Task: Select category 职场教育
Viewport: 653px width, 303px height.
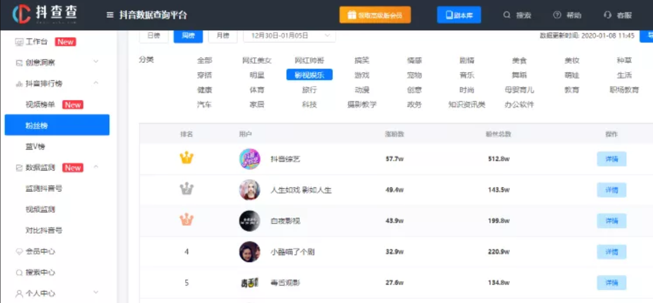Action: click(624, 90)
